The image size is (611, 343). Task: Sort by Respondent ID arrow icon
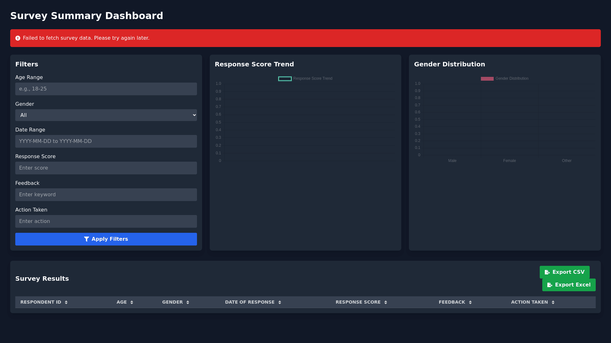click(66, 302)
